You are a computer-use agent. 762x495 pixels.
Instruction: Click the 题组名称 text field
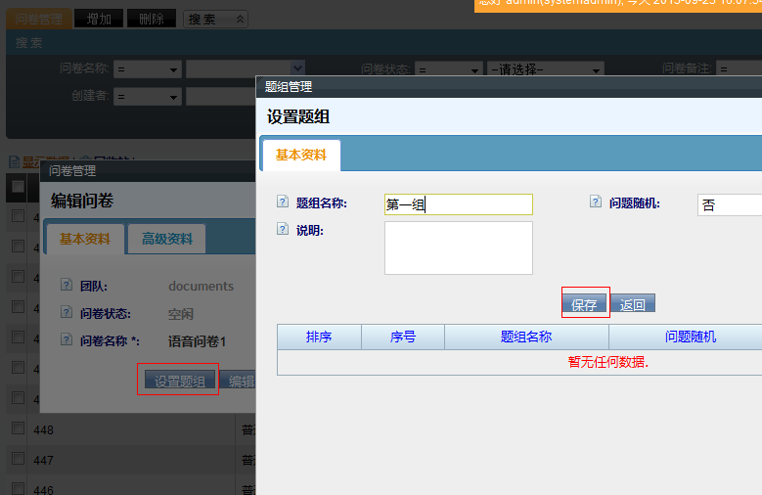coord(458,204)
